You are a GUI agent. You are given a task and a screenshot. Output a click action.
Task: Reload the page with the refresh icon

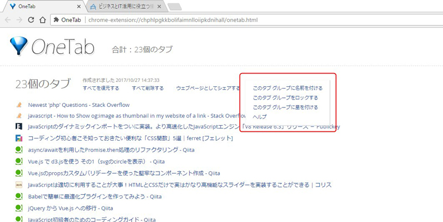tap(31, 20)
